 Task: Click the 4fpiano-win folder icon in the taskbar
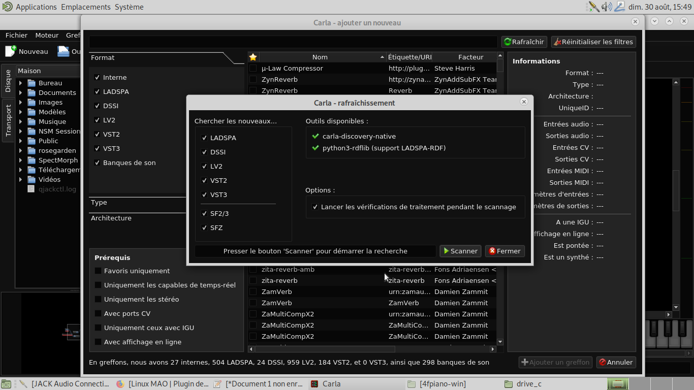point(412,384)
